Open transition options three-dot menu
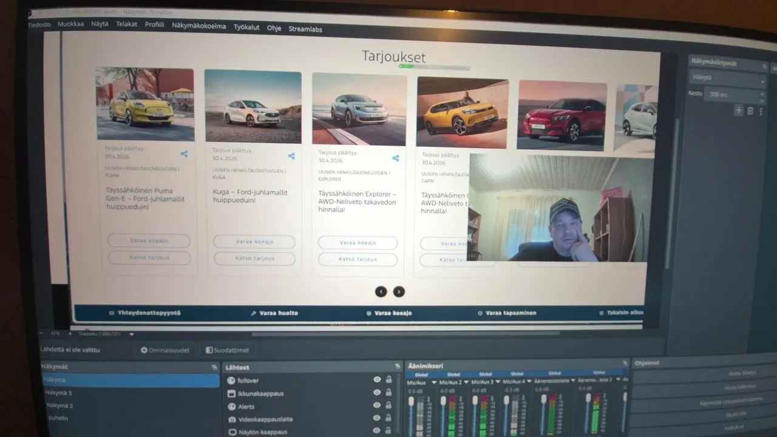The image size is (777, 437). pyautogui.click(x=761, y=111)
